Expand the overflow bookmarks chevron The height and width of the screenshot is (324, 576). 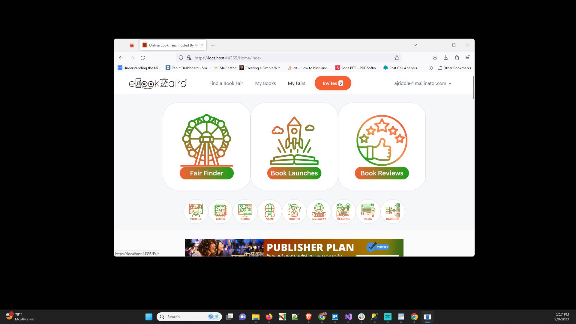coord(431,68)
